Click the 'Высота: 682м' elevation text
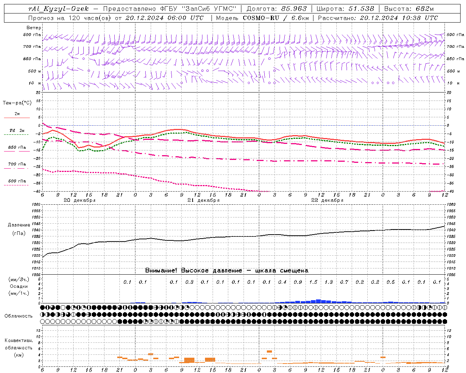Screen dimensions: 466x373 point(409,9)
